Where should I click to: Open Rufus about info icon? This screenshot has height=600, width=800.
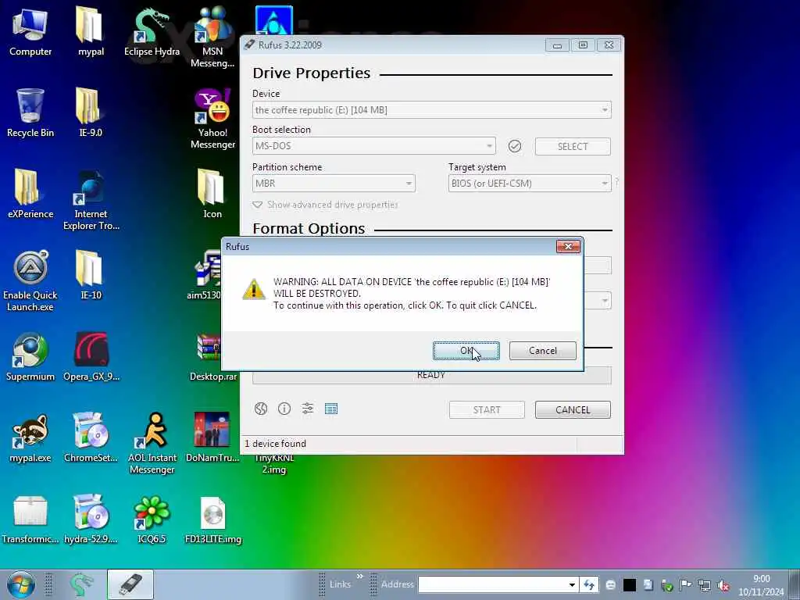pos(284,409)
